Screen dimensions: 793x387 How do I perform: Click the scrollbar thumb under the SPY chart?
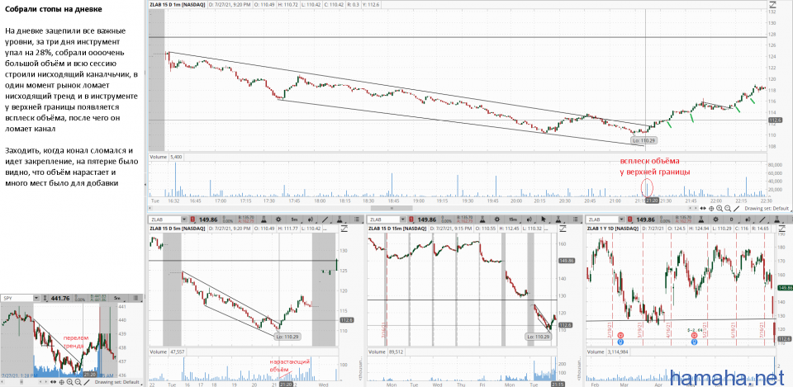[21, 381]
